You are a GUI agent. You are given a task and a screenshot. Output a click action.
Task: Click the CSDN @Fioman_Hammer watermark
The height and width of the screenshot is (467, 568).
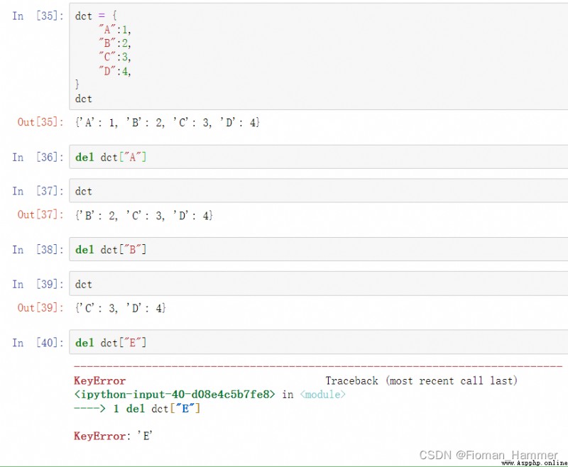488,455
